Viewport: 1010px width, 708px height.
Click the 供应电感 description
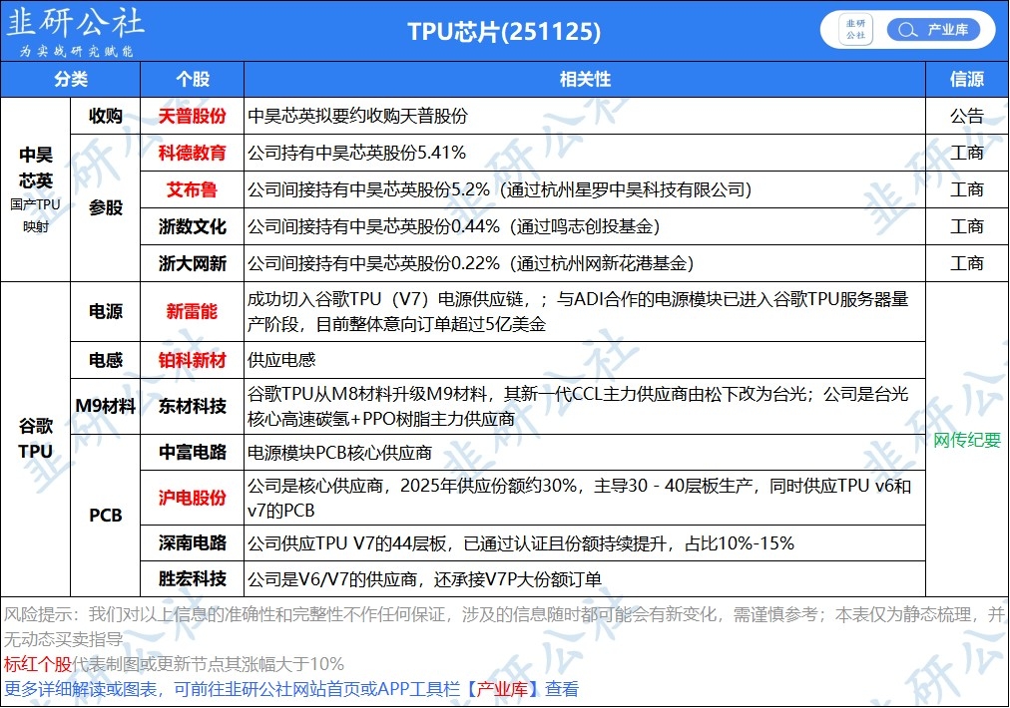pos(281,360)
